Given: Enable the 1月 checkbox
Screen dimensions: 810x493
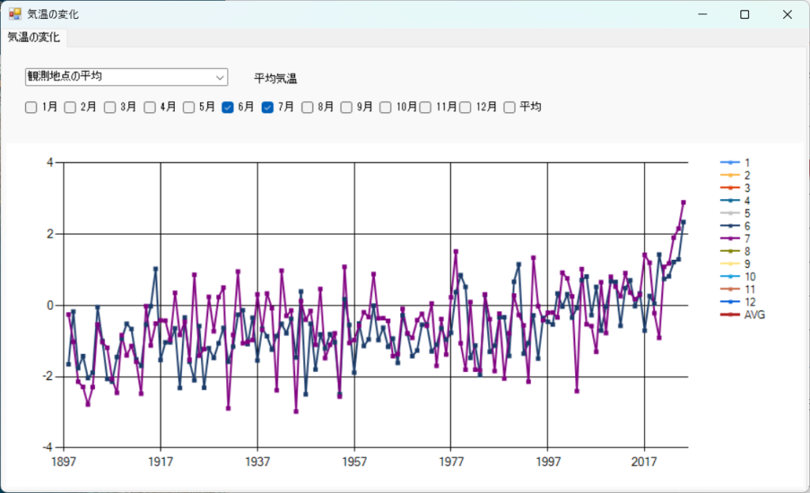Looking at the screenshot, I should pos(32,107).
